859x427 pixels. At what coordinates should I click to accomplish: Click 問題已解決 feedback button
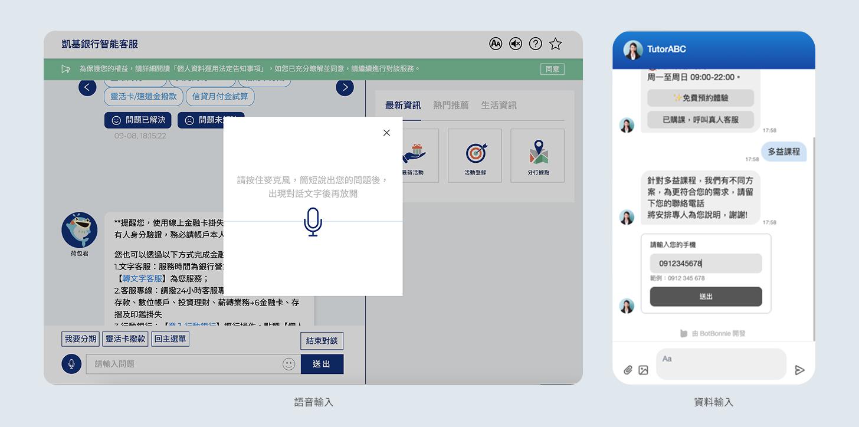point(138,120)
